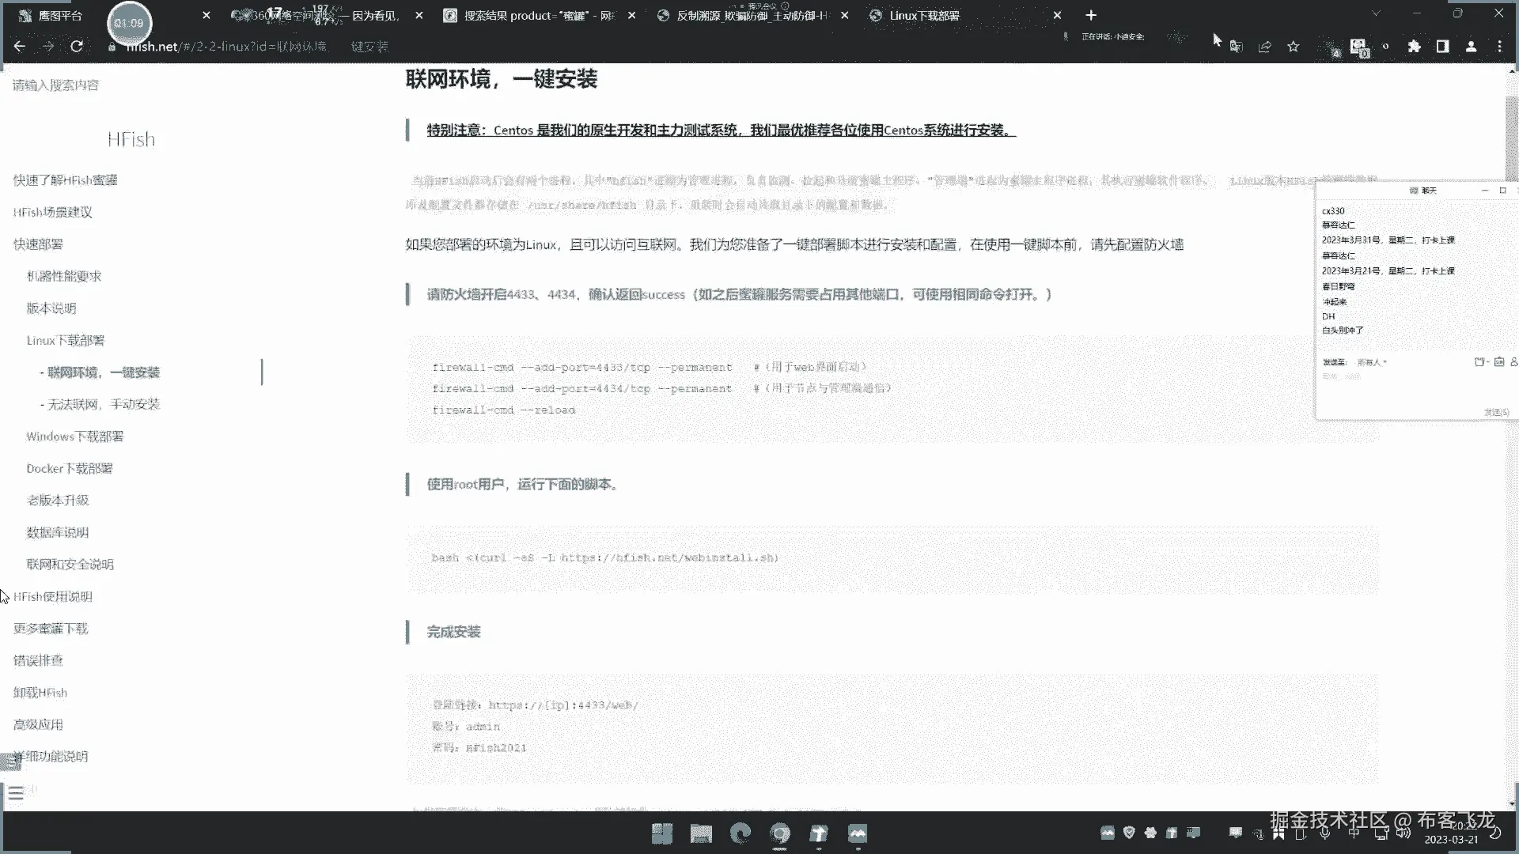Open the Google Translate icon

(1237, 47)
